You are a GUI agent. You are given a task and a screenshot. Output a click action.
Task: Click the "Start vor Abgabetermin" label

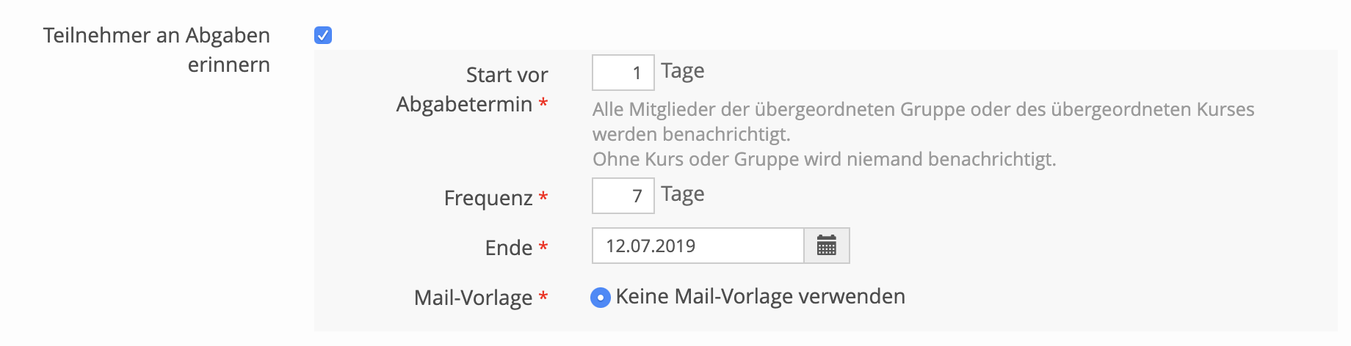coord(471,89)
